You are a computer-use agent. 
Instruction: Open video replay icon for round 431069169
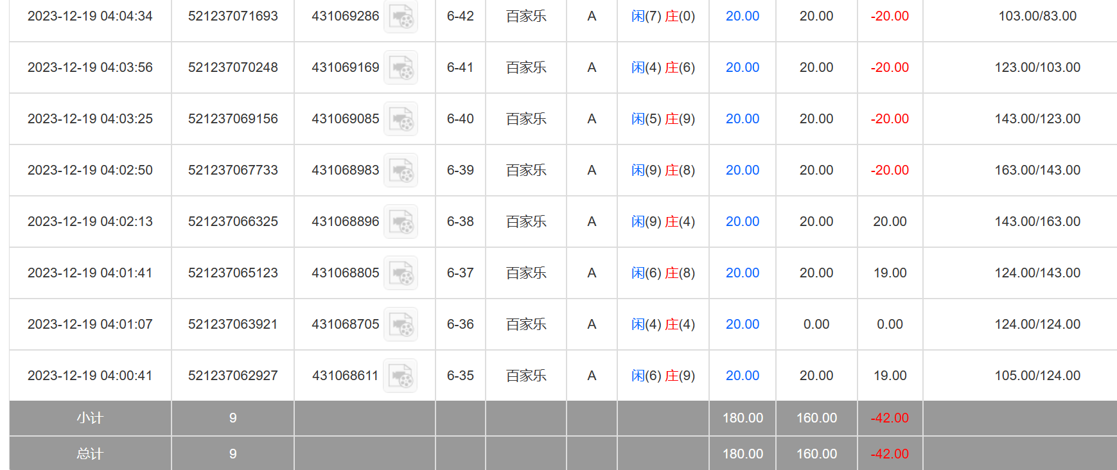point(401,67)
